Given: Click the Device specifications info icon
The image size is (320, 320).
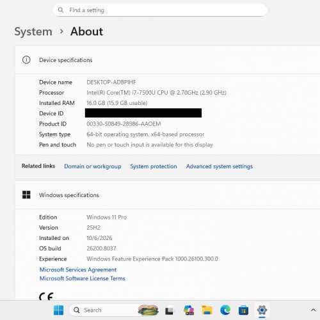Looking at the screenshot, I should 26,60.
